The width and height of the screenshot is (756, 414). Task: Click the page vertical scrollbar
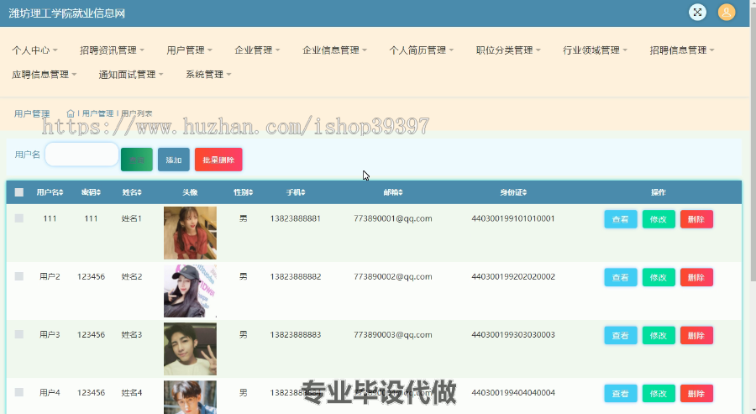[x=753, y=144]
